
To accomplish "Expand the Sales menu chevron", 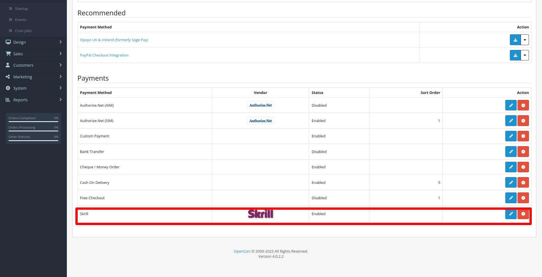I will pyautogui.click(x=61, y=53).
